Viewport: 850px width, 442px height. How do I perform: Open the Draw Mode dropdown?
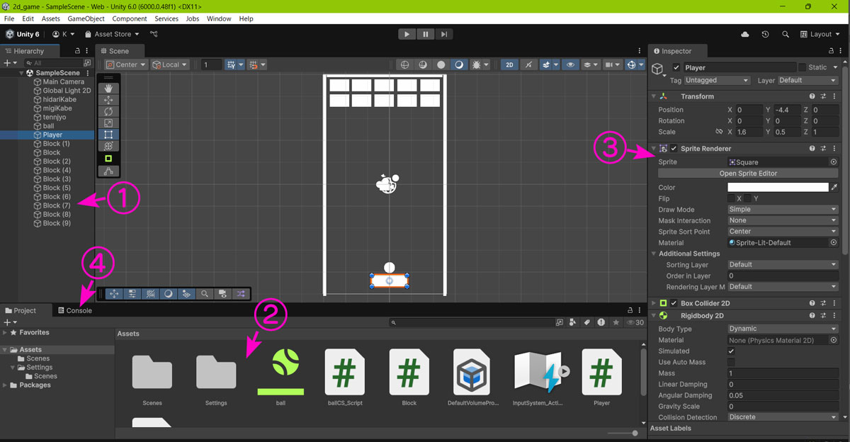tap(783, 210)
